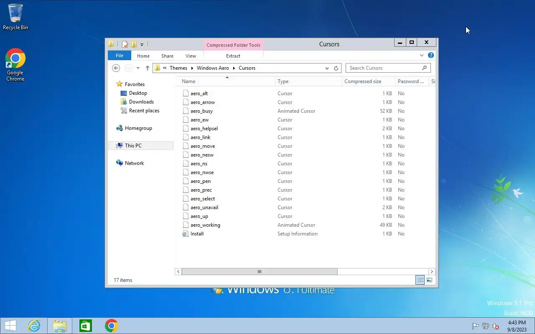The height and width of the screenshot is (334, 535).
Task: Select the aero_helpsel file icon
Action: [186, 129]
